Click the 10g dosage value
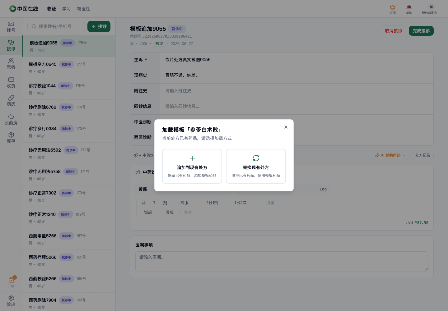Image resolution: width=448 pixels, height=311 pixels. [323, 189]
